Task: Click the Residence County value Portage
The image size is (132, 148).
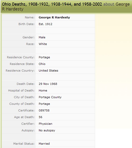Action: [x=44, y=58]
